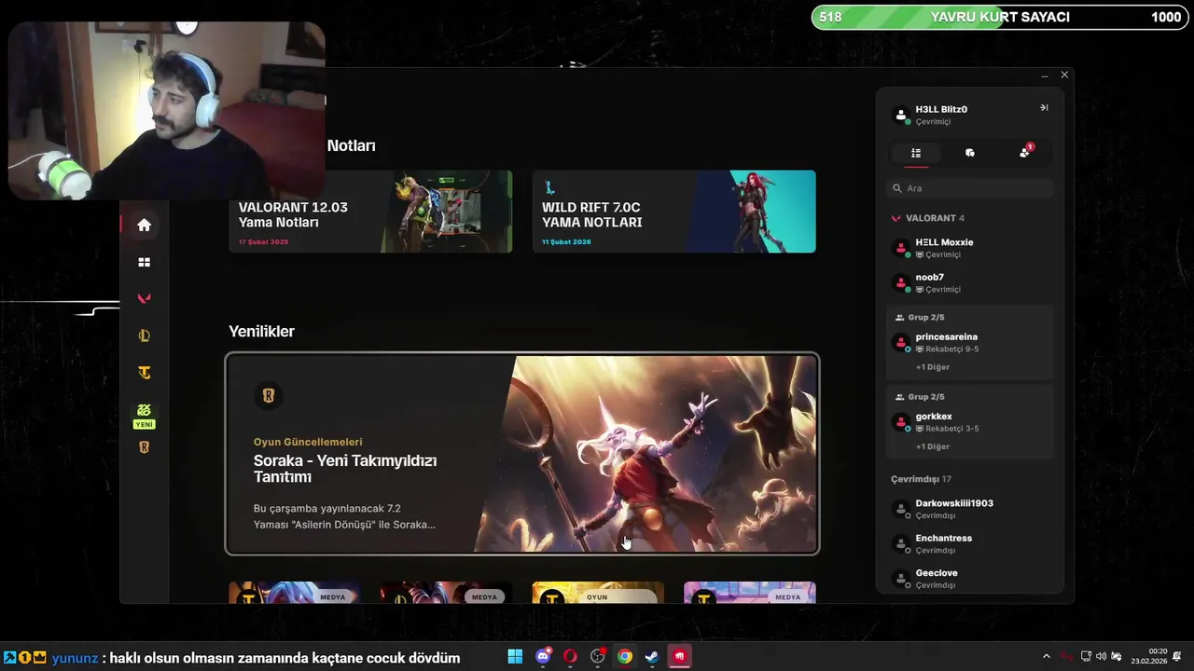The image size is (1194, 671).
Task: Expand +1 Diğer under gorkkex
Action: tap(932, 446)
